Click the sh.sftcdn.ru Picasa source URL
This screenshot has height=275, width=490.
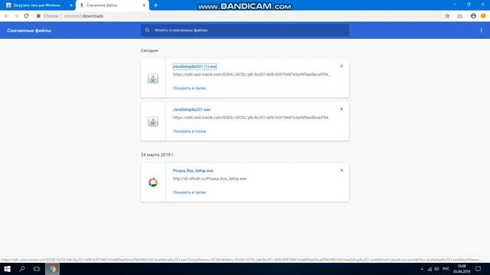click(209, 179)
